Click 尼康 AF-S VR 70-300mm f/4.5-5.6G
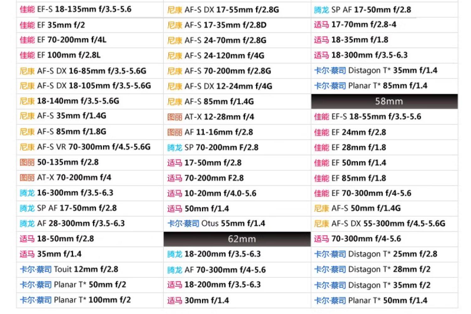 90,147
